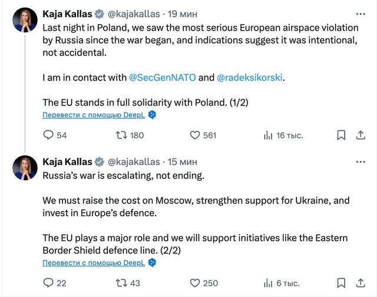Open Kaja Kallas profile name on second tweet
377x297 pixels.
pos(67,161)
